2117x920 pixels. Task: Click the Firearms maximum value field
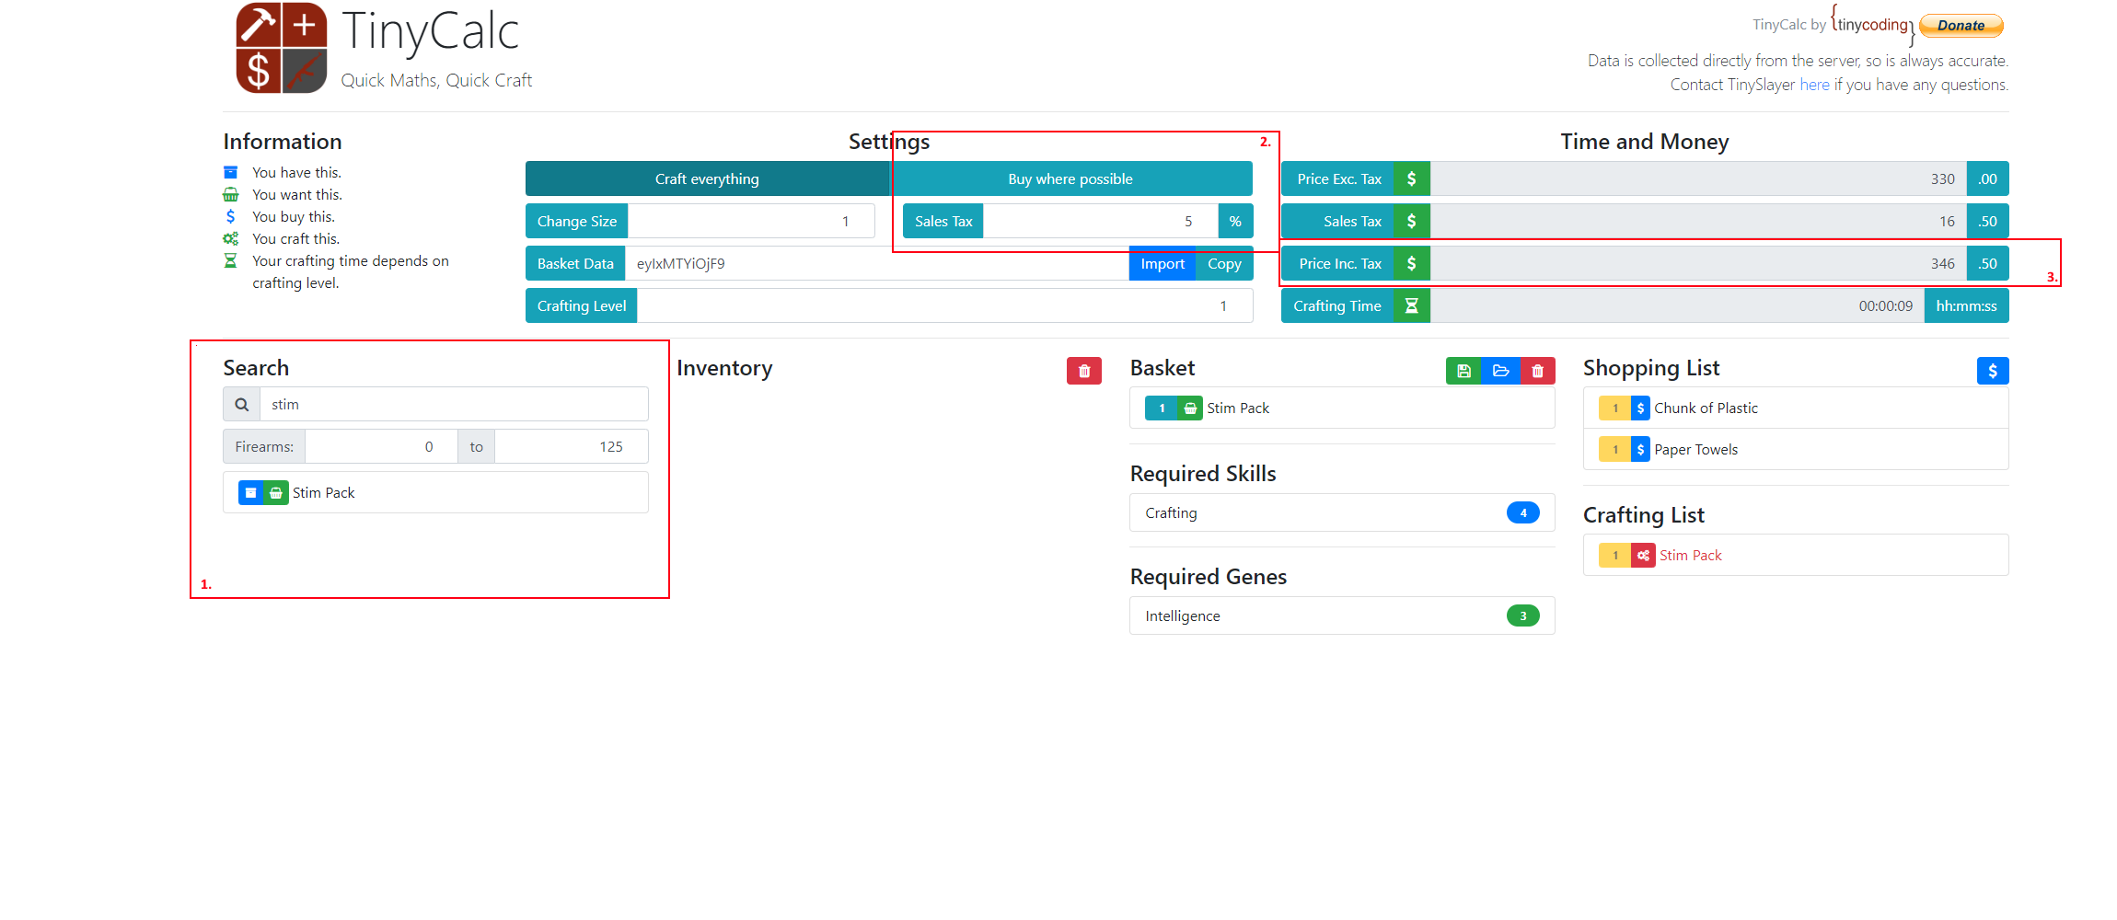(x=571, y=447)
